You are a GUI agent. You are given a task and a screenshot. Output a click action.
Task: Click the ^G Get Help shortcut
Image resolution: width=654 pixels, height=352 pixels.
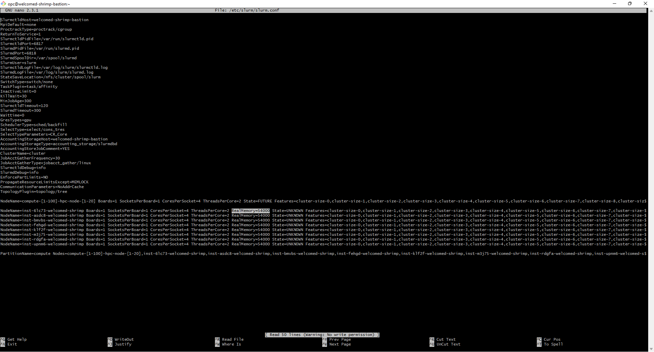pyautogui.click(x=14, y=339)
